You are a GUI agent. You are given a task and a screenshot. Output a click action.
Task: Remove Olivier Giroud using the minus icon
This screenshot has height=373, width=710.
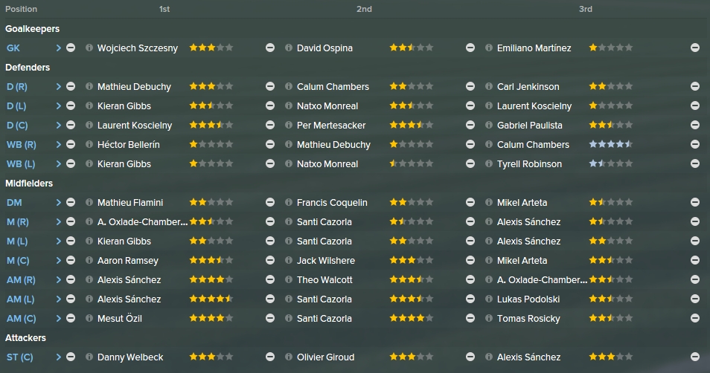[x=470, y=357]
